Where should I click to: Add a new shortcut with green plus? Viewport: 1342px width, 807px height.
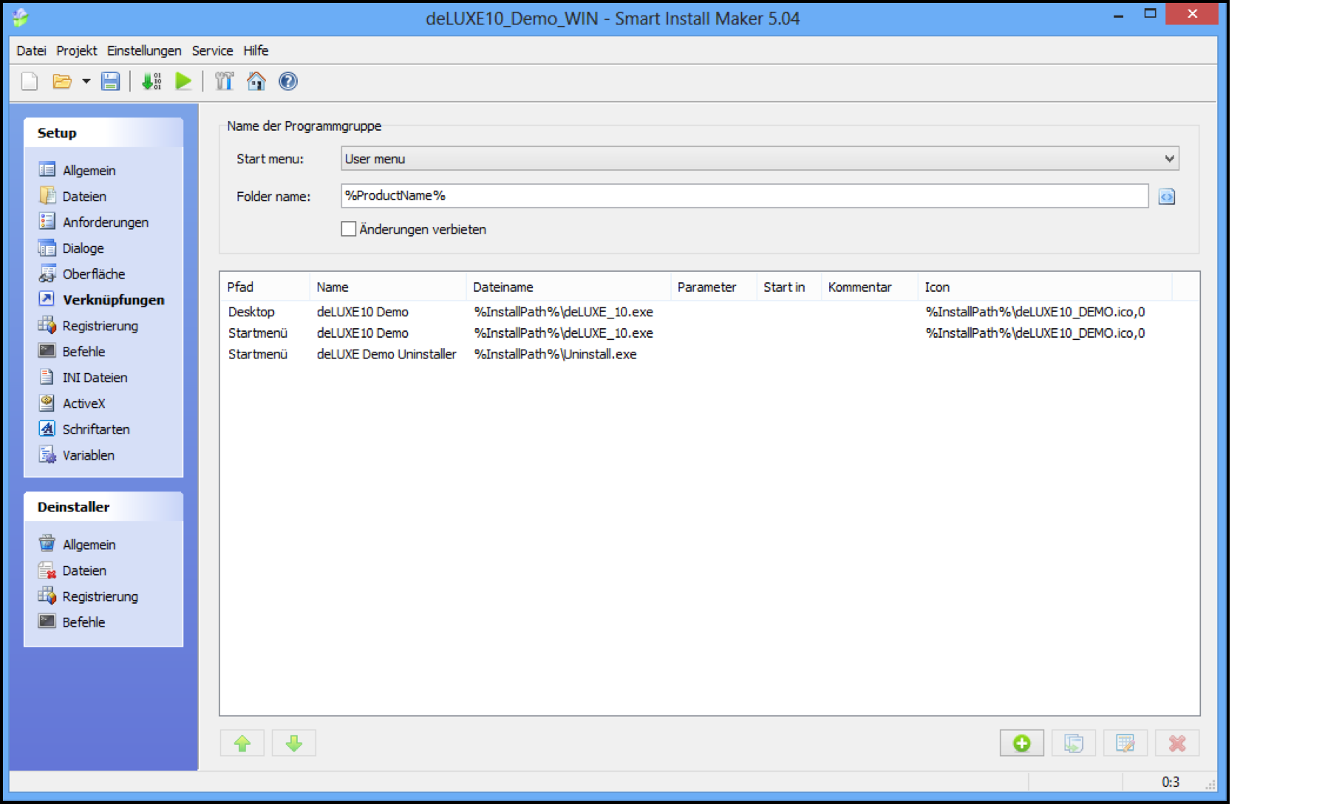click(x=1021, y=743)
